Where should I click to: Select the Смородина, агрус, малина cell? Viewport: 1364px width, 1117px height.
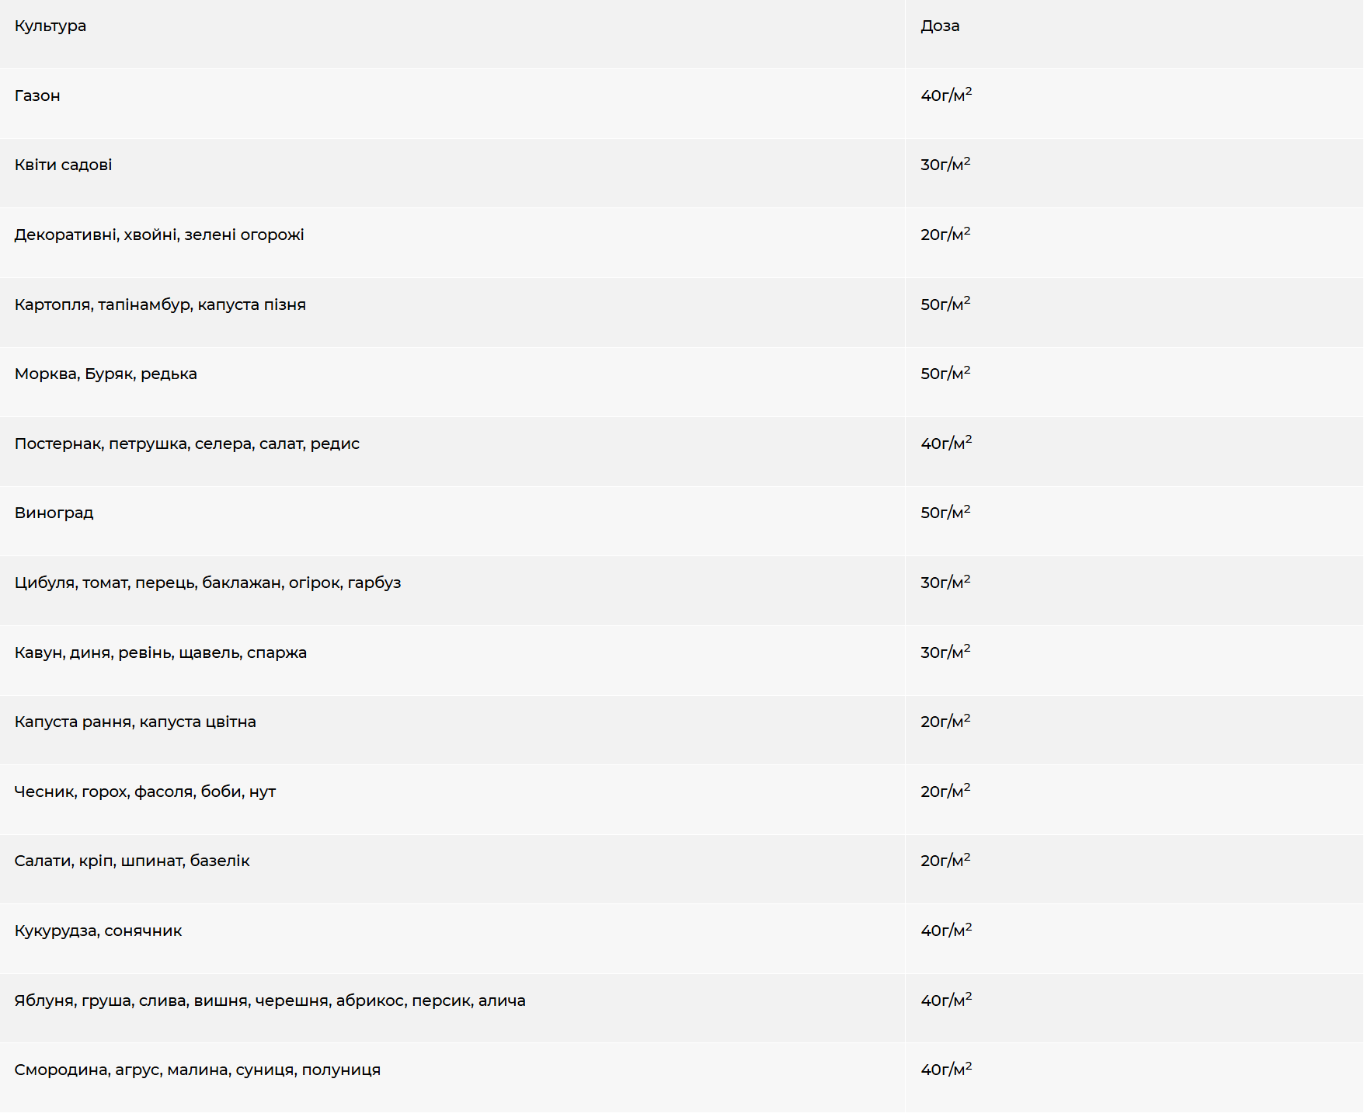tap(197, 1070)
